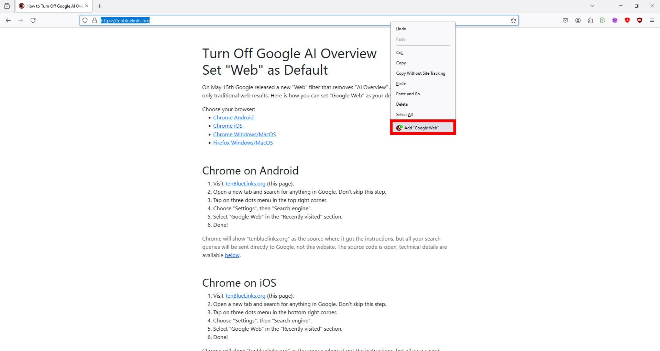Click TenBlueLinks.org link under Chrome on iOS
The image size is (660, 351).
click(245, 296)
